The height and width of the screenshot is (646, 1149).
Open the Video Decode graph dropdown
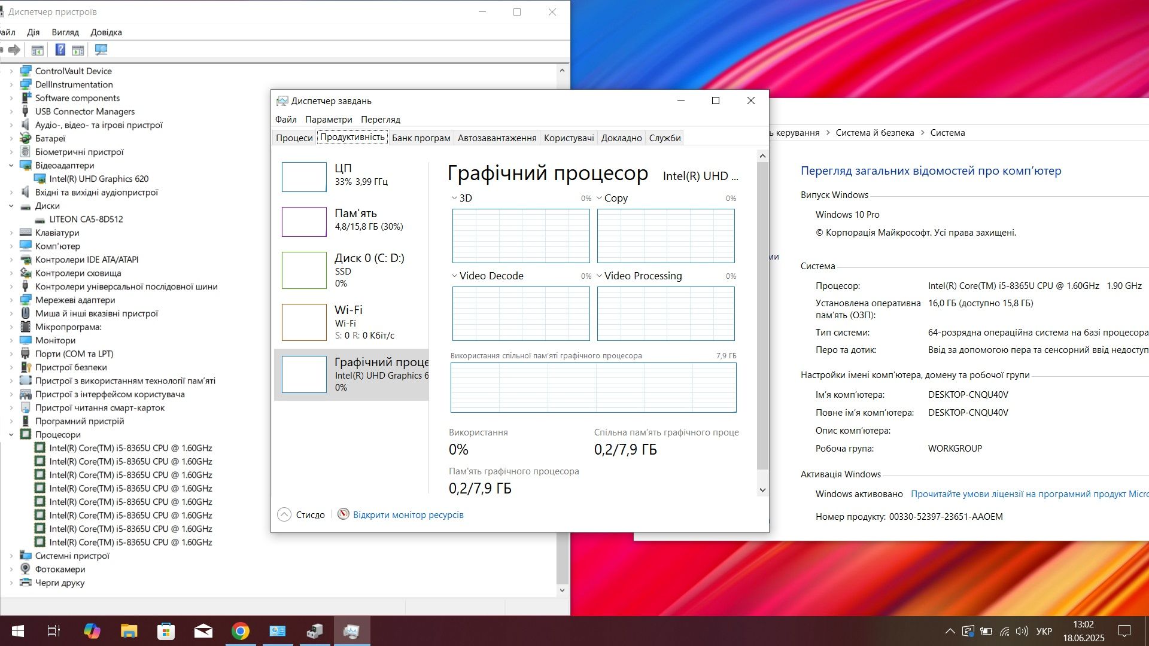pyautogui.click(x=454, y=276)
